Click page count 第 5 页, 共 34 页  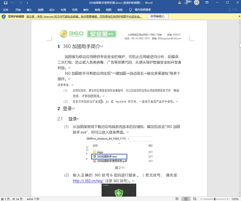tap(12, 199)
